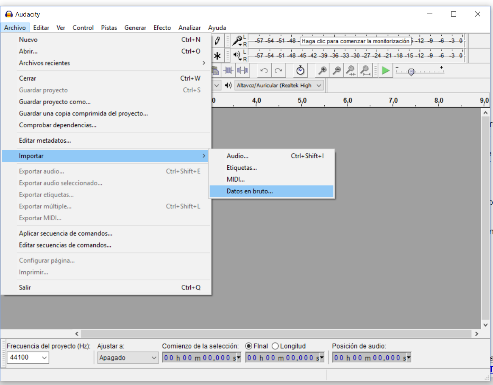493x385 pixels.
Task: Select the Importar menu entry
Action: (106, 156)
